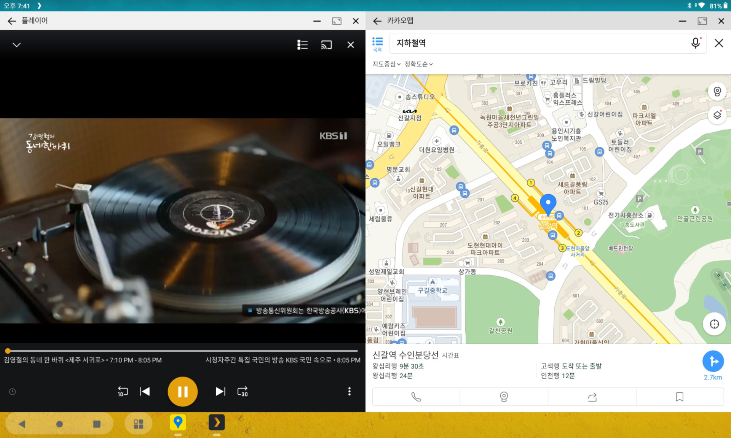The height and width of the screenshot is (438, 731).
Task: Open the sleep timer clock icon
Action: (13, 392)
